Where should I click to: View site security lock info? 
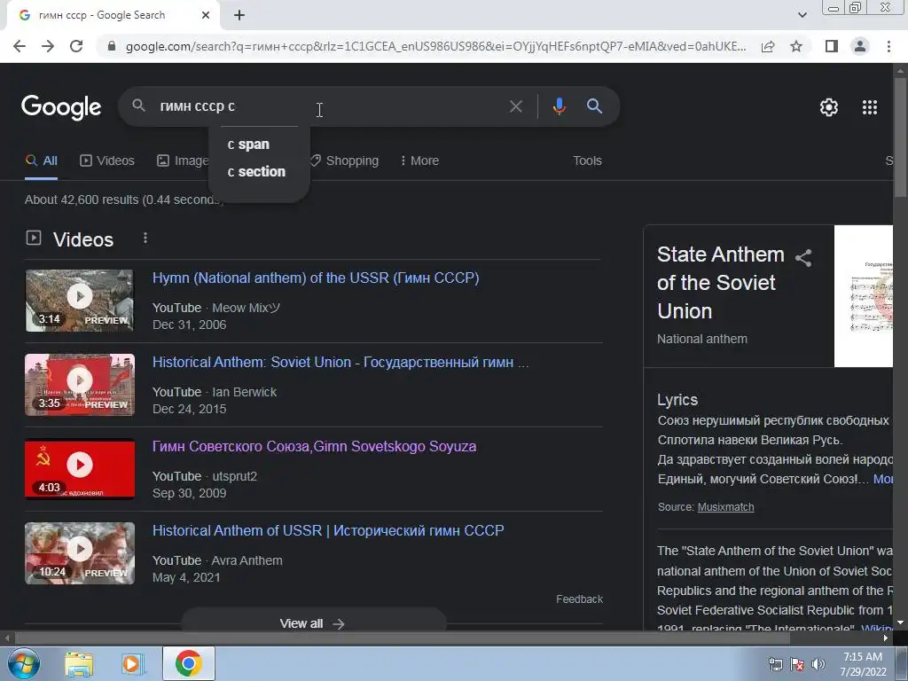(112, 46)
